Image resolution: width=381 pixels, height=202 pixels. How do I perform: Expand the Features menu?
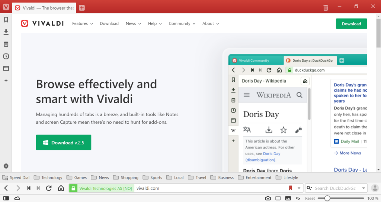pyautogui.click(x=82, y=23)
